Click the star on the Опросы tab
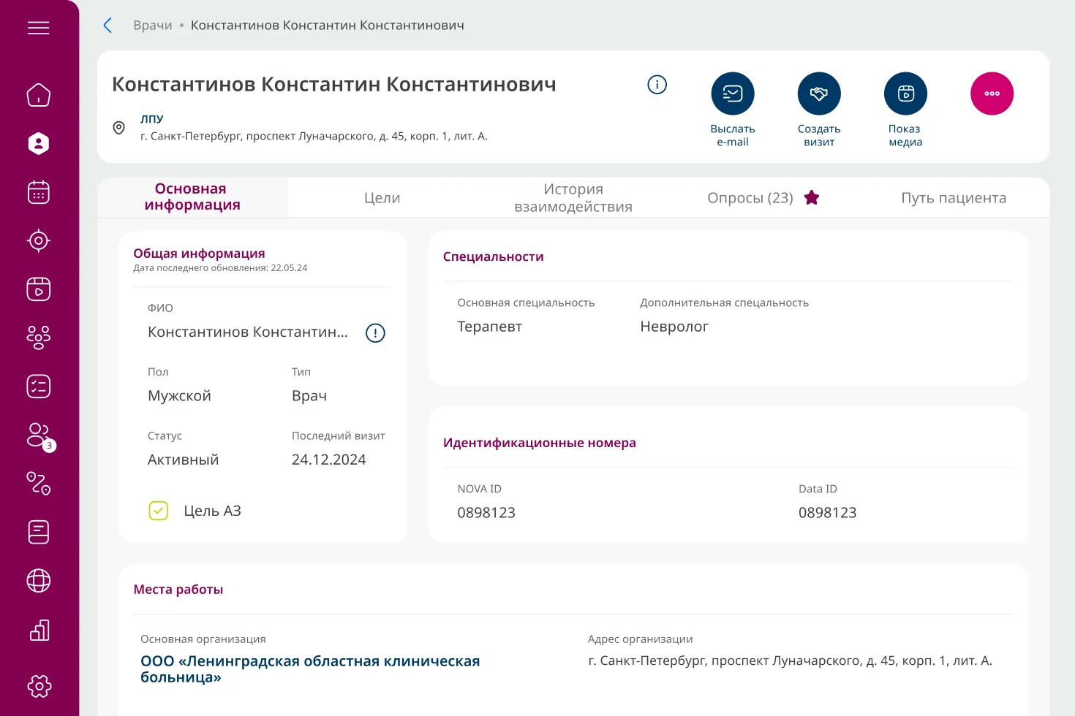This screenshot has height=716, width=1075. 812,197
